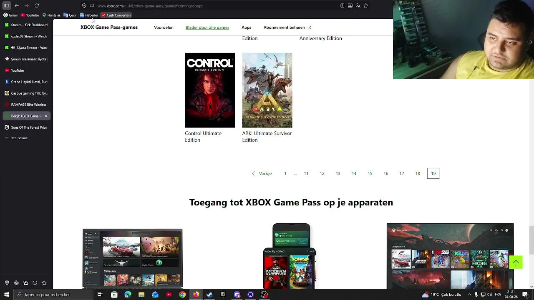Open the Apps menu item
The image size is (534, 300).
246,27
